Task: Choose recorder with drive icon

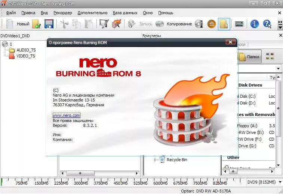Action: pyautogui.click(x=239, y=24)
